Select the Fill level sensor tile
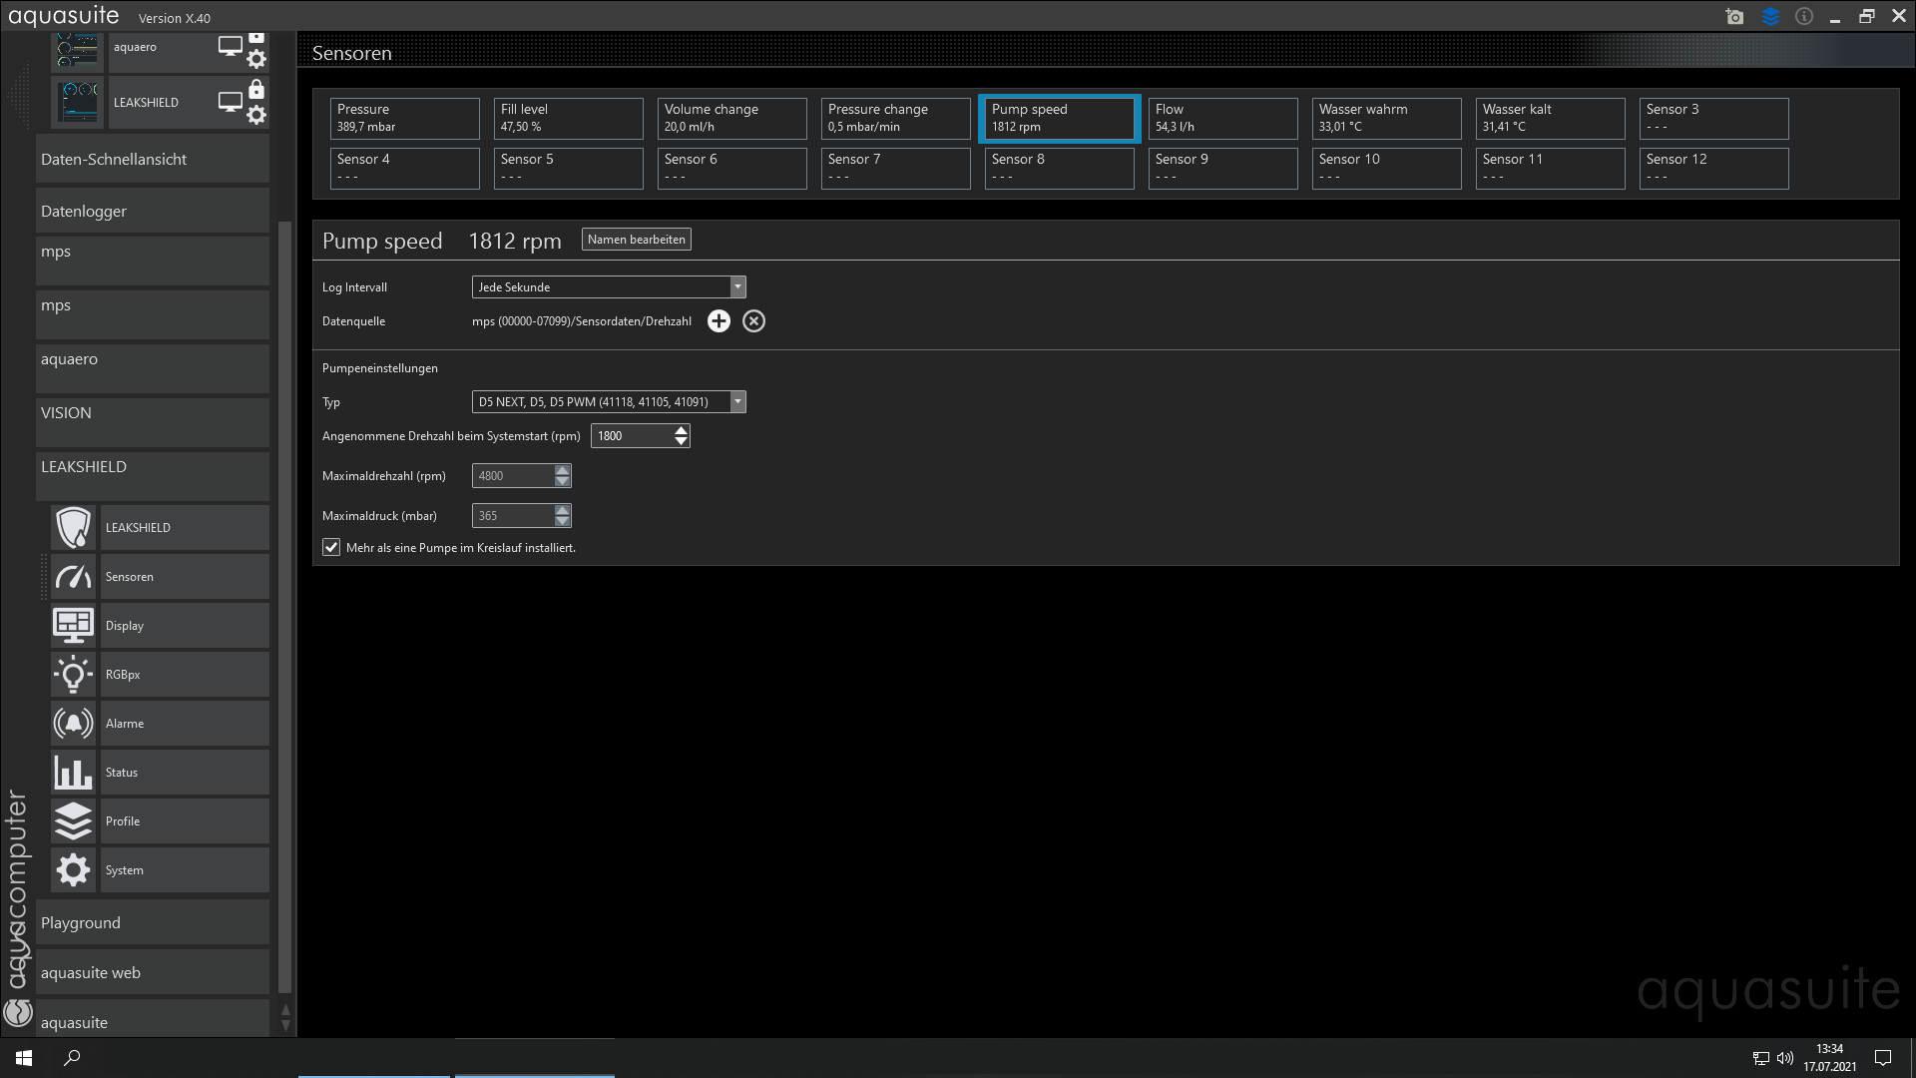The width and height of the screenshot is (1916, 1078). click(x=568, y=118)
